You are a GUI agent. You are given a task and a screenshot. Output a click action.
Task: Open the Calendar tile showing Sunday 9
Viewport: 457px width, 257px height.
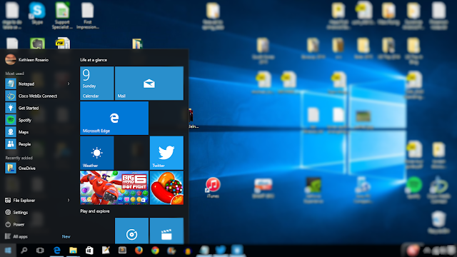97,83
